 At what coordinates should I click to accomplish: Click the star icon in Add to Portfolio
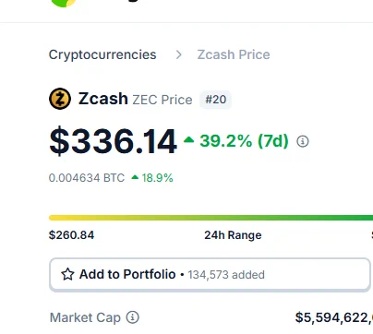pos(67,274)
